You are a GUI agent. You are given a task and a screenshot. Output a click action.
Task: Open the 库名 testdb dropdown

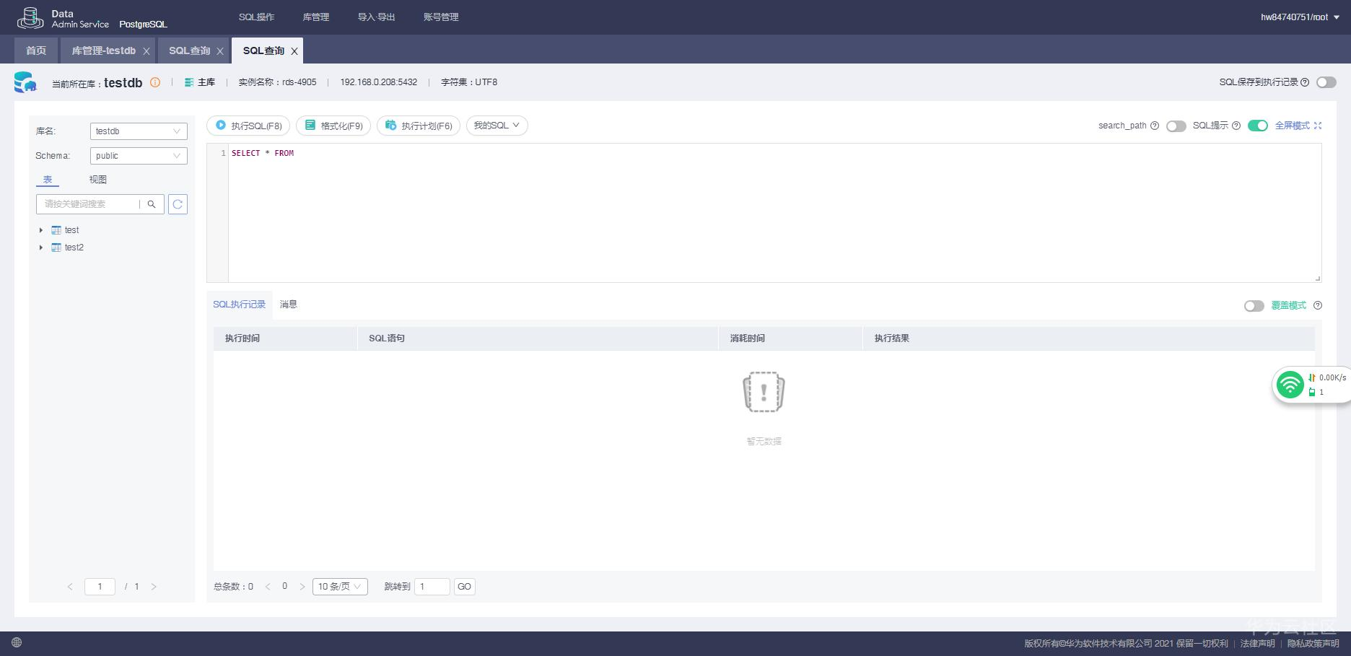[139, 131]
